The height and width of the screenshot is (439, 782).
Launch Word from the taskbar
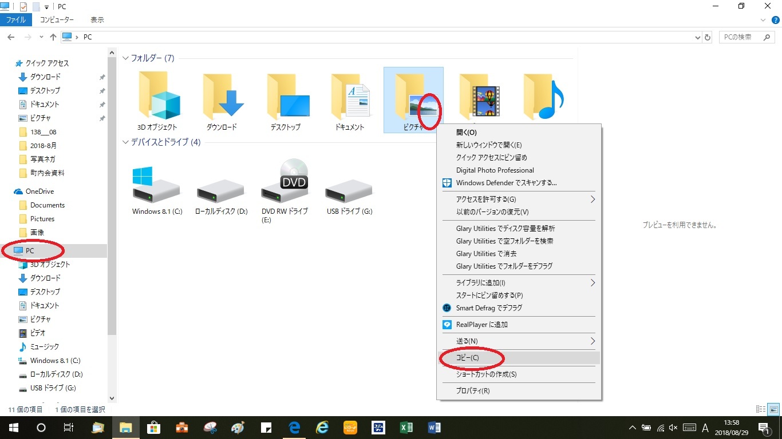(x=435, y=428)
